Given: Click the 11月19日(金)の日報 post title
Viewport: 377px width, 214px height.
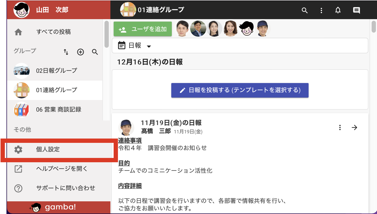Looking at the screenshot, I should 171,123.
